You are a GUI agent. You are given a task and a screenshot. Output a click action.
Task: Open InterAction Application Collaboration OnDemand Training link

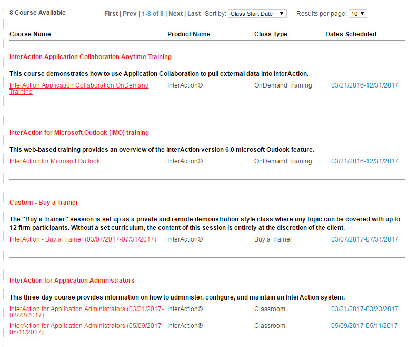point(79,89)
